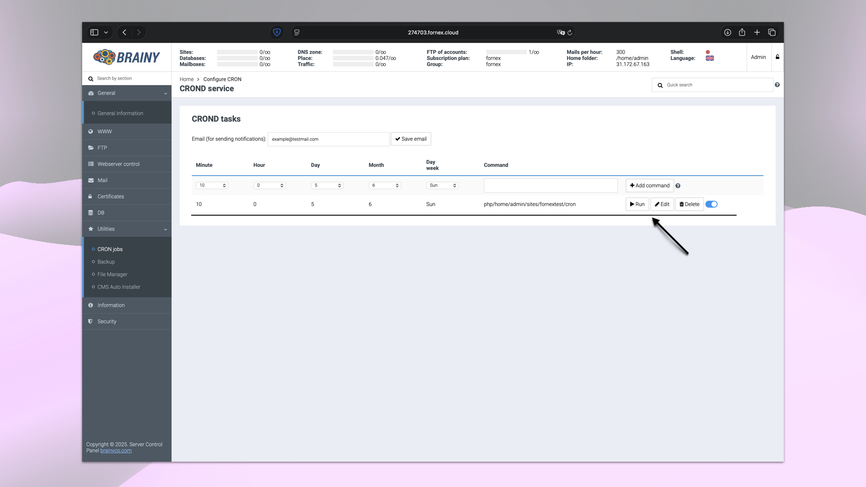Image resolution: width=866 pixels, height=487 pixels.
Task: Switch to the Backup utilities item
Action: coord(106,262)
